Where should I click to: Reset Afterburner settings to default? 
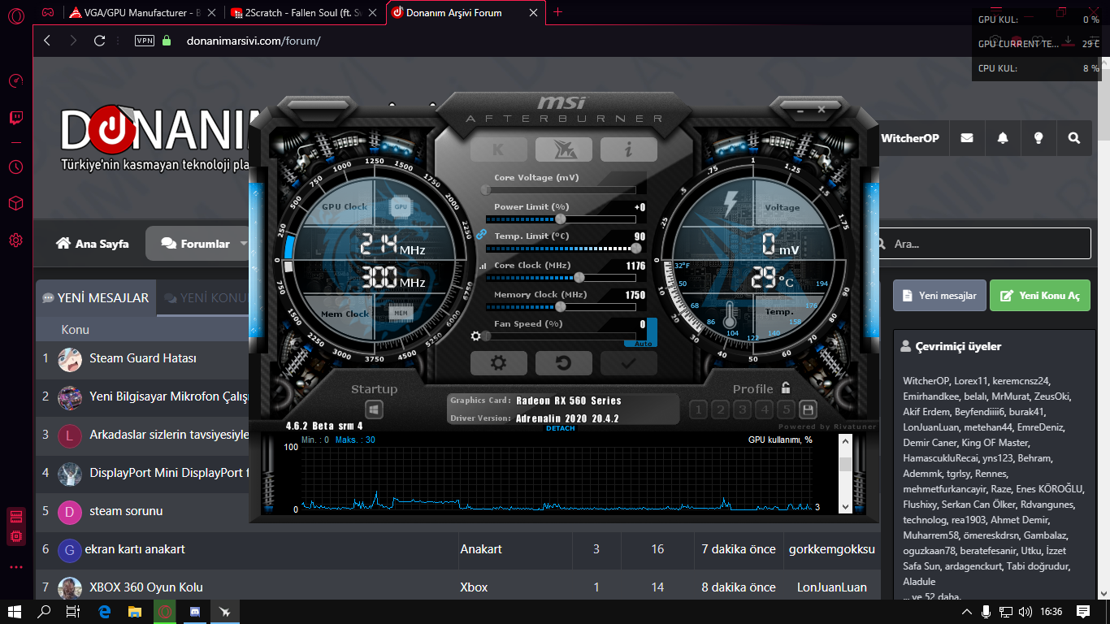pyautogui.click(x=563, y=363)
